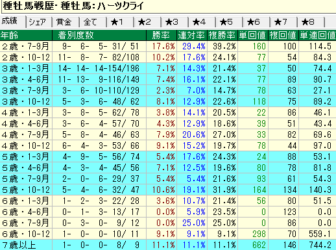The width and height of the screenshot is (336, 250).
Task: Click 単適回値 97.0 in 4歳・10-12 row
Action: pyautogui.click(x=317, y=145)
